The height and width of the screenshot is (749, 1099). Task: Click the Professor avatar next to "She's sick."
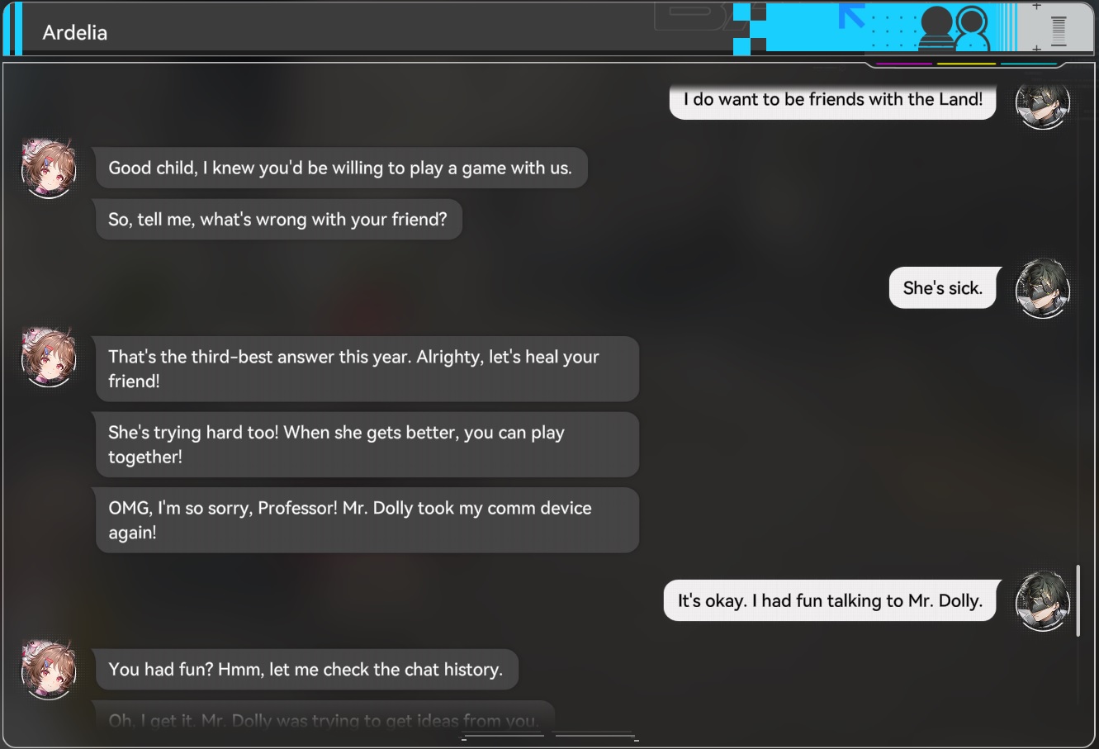tap(1042, 288)
